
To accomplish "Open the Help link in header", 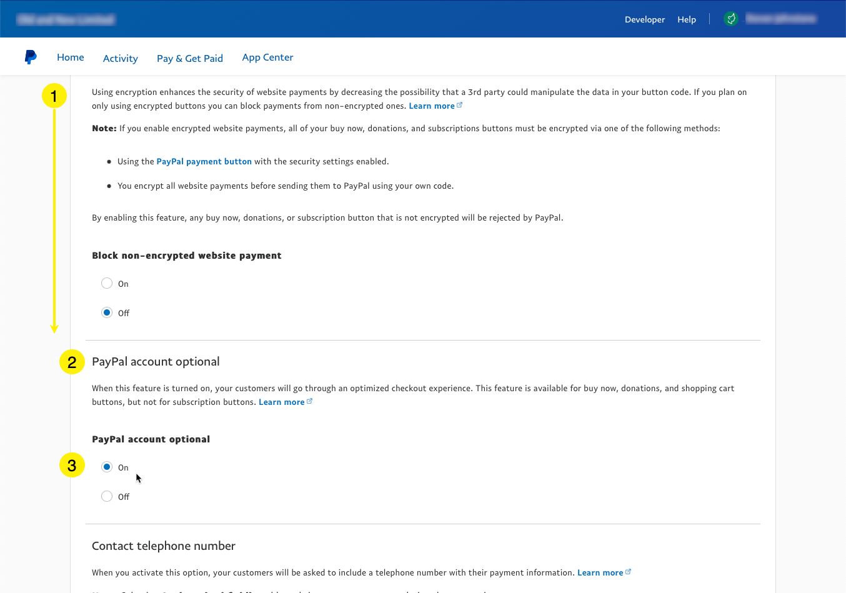I will [x=687, y=19].
